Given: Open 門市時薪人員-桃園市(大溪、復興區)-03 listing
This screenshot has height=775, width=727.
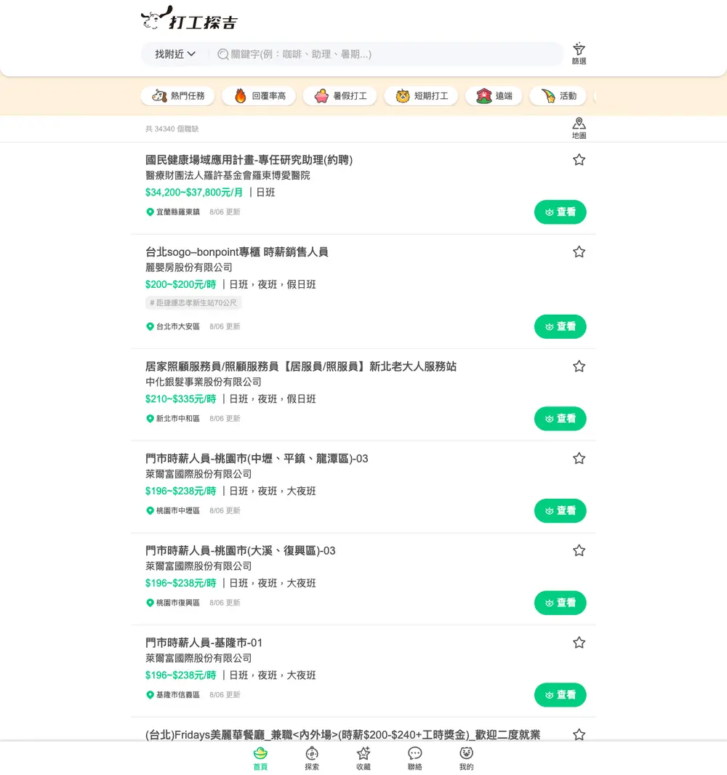Looking at the screenshot, I should tap(240, 550).
